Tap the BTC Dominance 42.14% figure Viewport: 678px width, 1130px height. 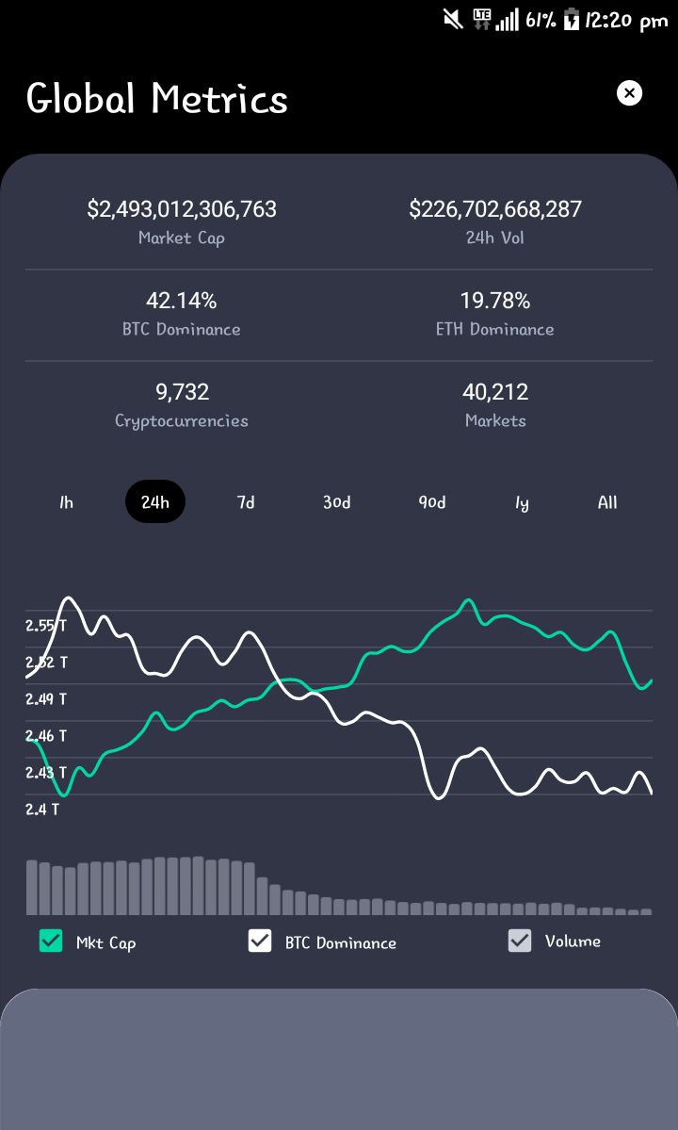pos(182,301)
